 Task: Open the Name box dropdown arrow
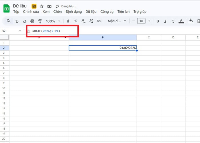[x=20, y=31]
